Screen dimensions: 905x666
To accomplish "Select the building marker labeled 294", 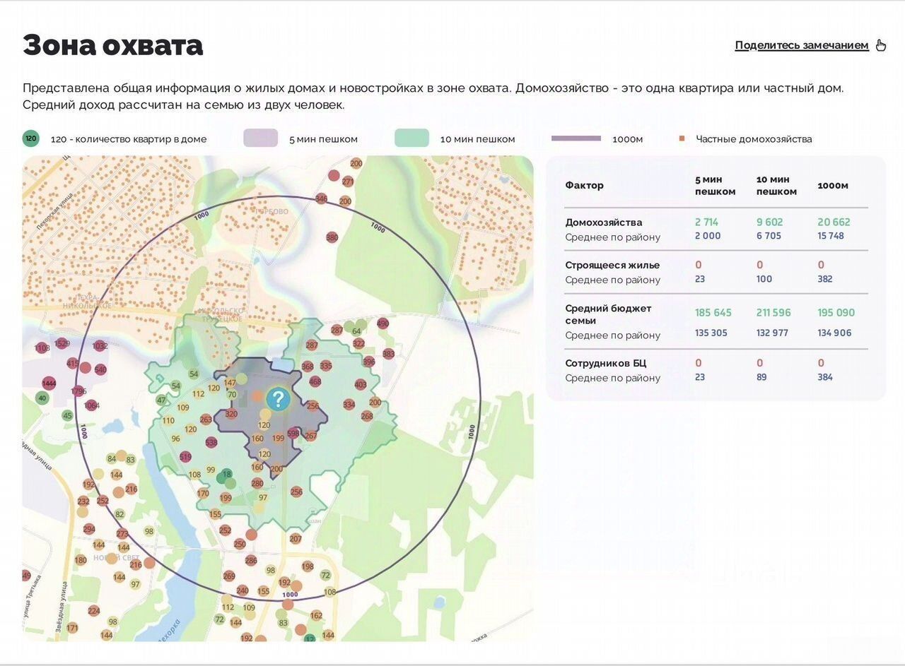I will coord(89,529).
